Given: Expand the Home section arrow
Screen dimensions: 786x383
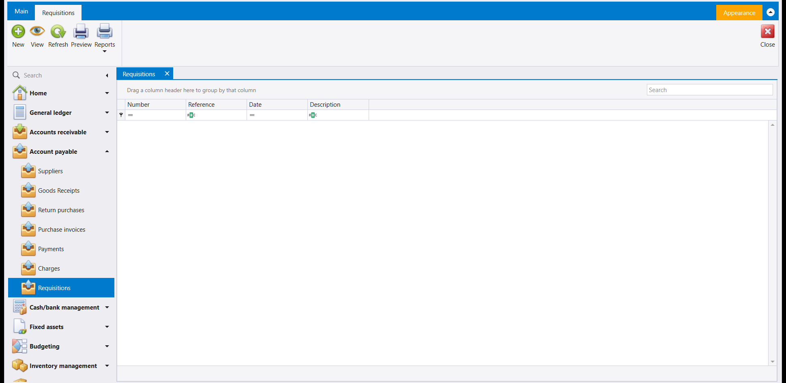Looking at the screenshot, I should (107, 93).
